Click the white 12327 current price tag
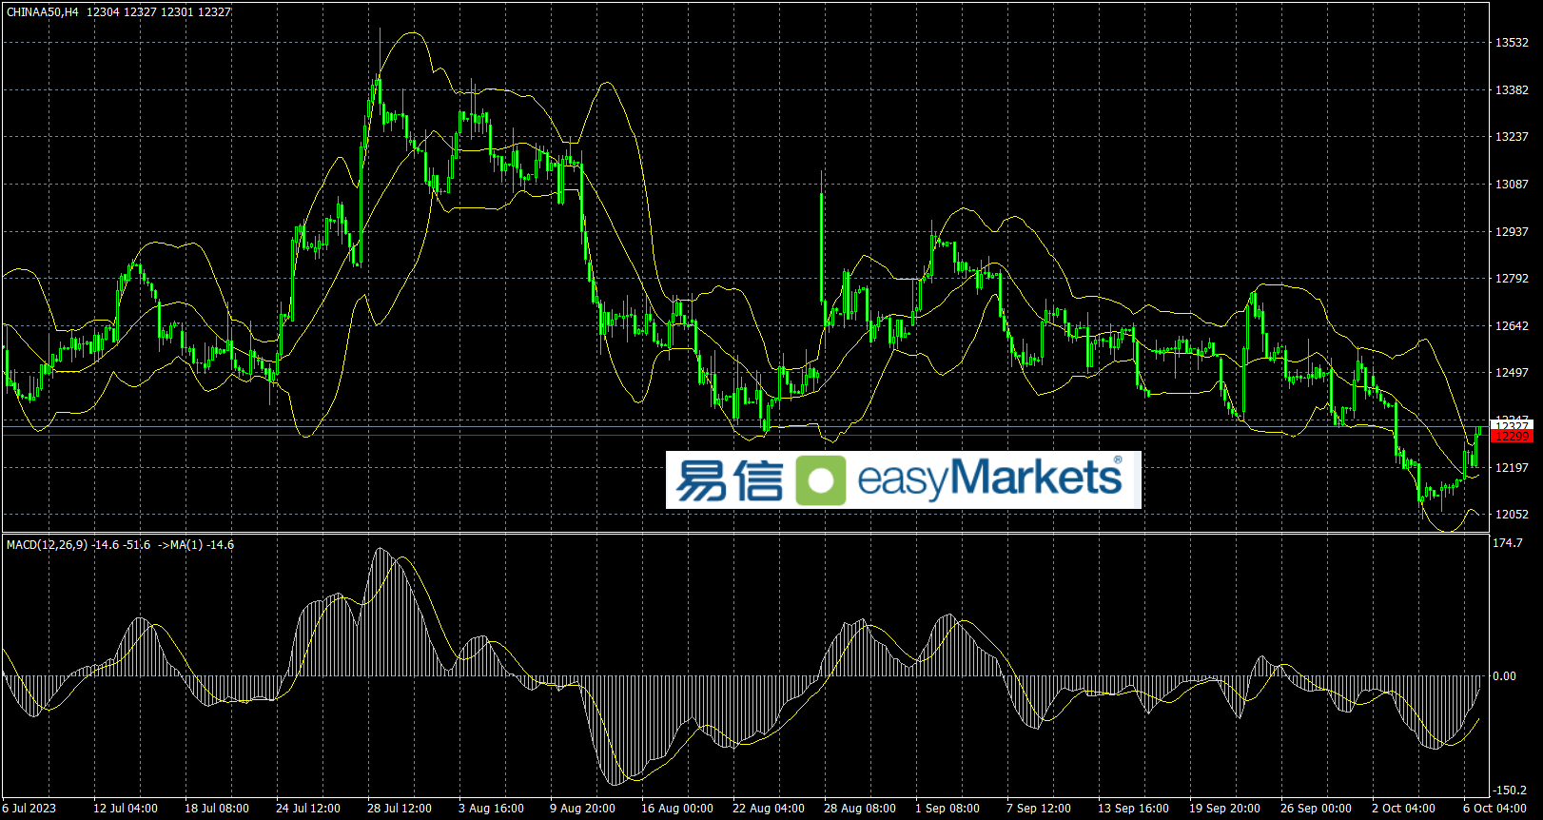The height and width of the screenshot is (820, 1543). (1512, 425)
